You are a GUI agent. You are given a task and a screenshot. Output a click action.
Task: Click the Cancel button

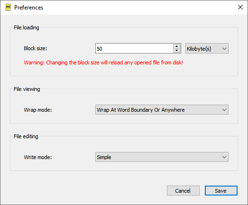(183, 191)
